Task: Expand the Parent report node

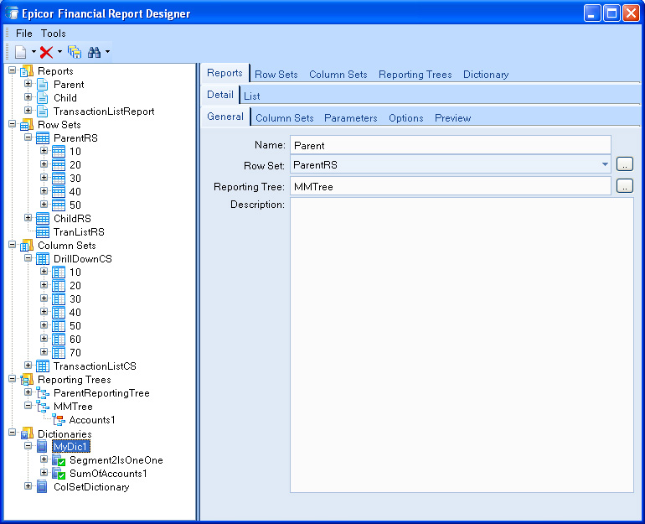Action: coord(28,84)
